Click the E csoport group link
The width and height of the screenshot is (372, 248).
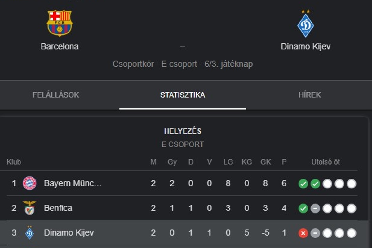179,64
